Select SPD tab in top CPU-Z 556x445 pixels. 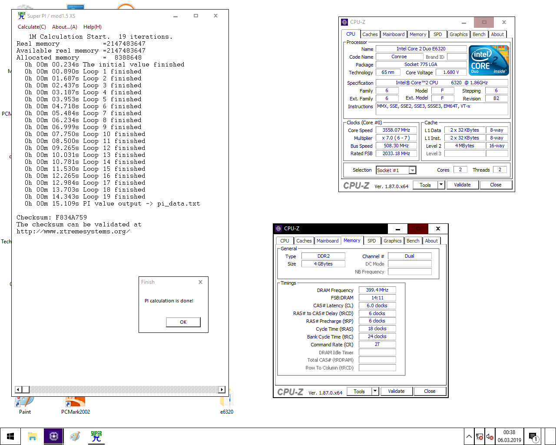pyautogui.click(x=438, y=34)
